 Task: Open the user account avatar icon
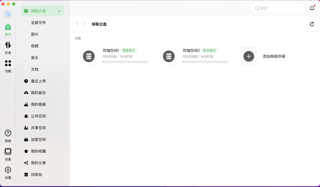(x=8, y=14)
